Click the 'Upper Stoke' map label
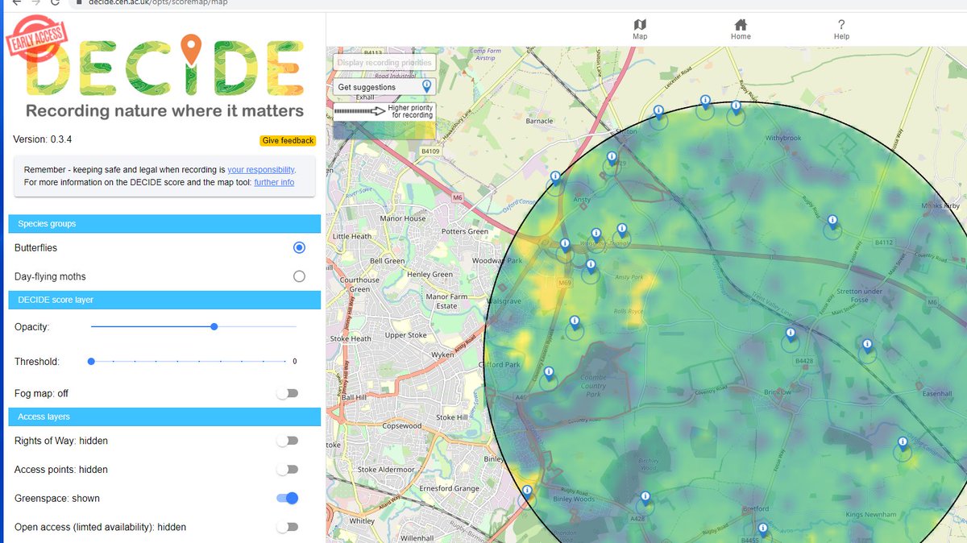This screenshot has height=543, width=967. (406, 335)
